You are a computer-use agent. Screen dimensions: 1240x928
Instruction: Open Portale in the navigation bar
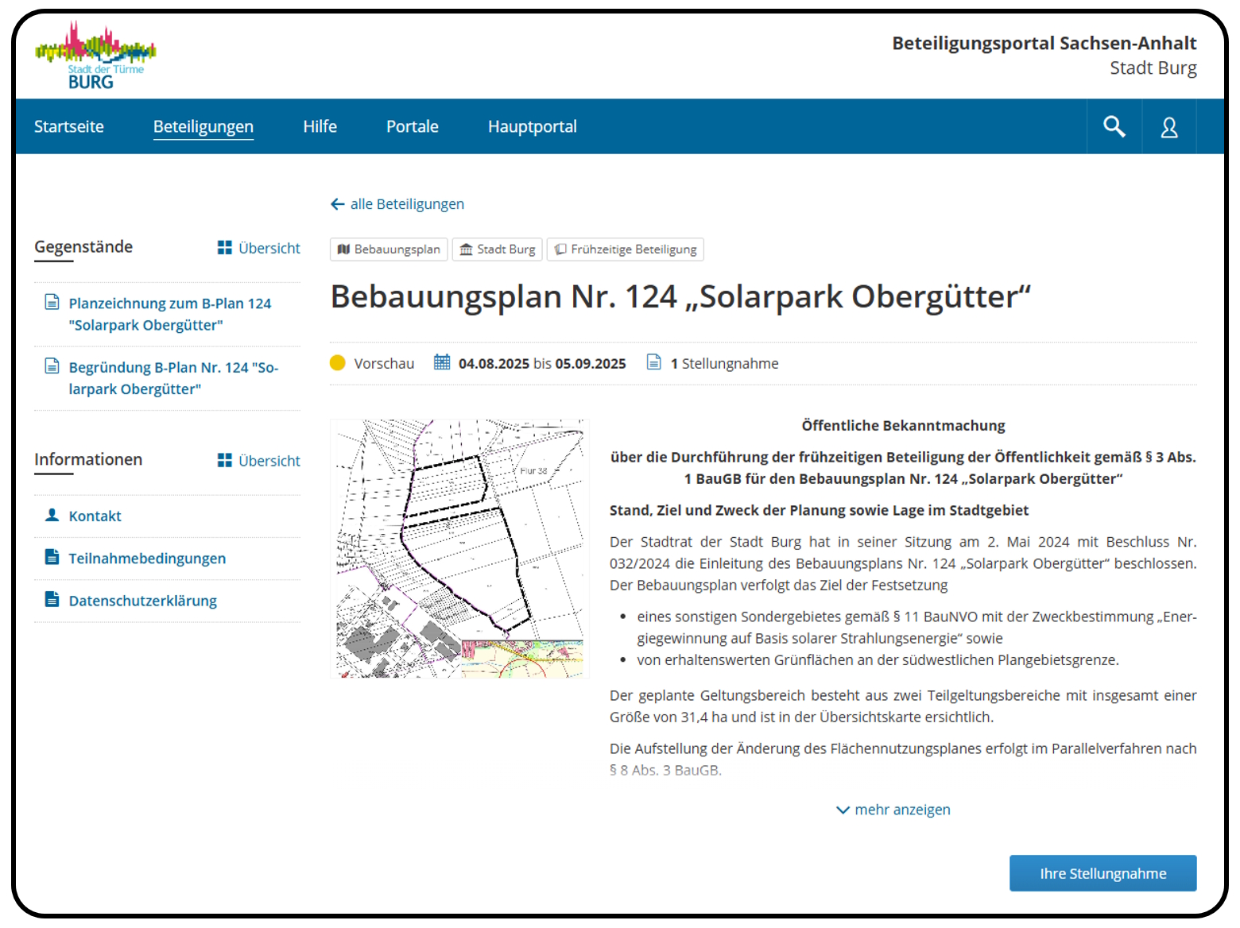(413, 126)
